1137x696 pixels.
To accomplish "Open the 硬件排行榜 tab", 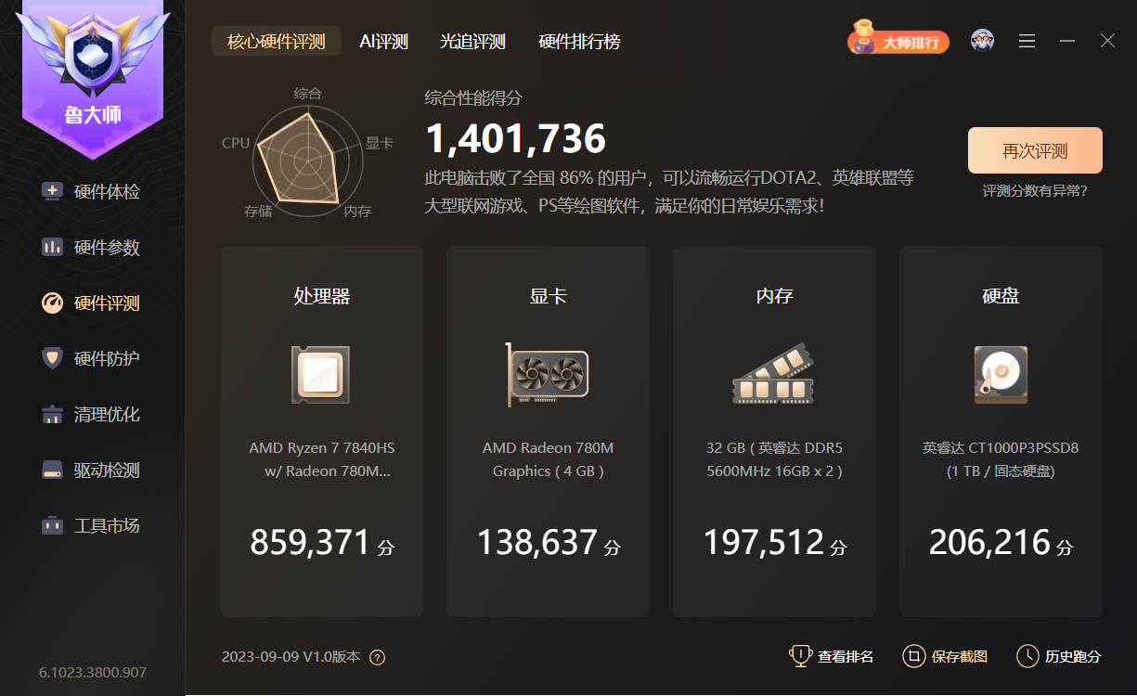I will pos(579,42).
